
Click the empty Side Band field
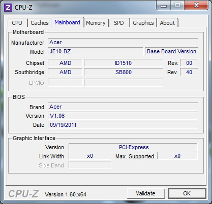[x=90, y=165]
